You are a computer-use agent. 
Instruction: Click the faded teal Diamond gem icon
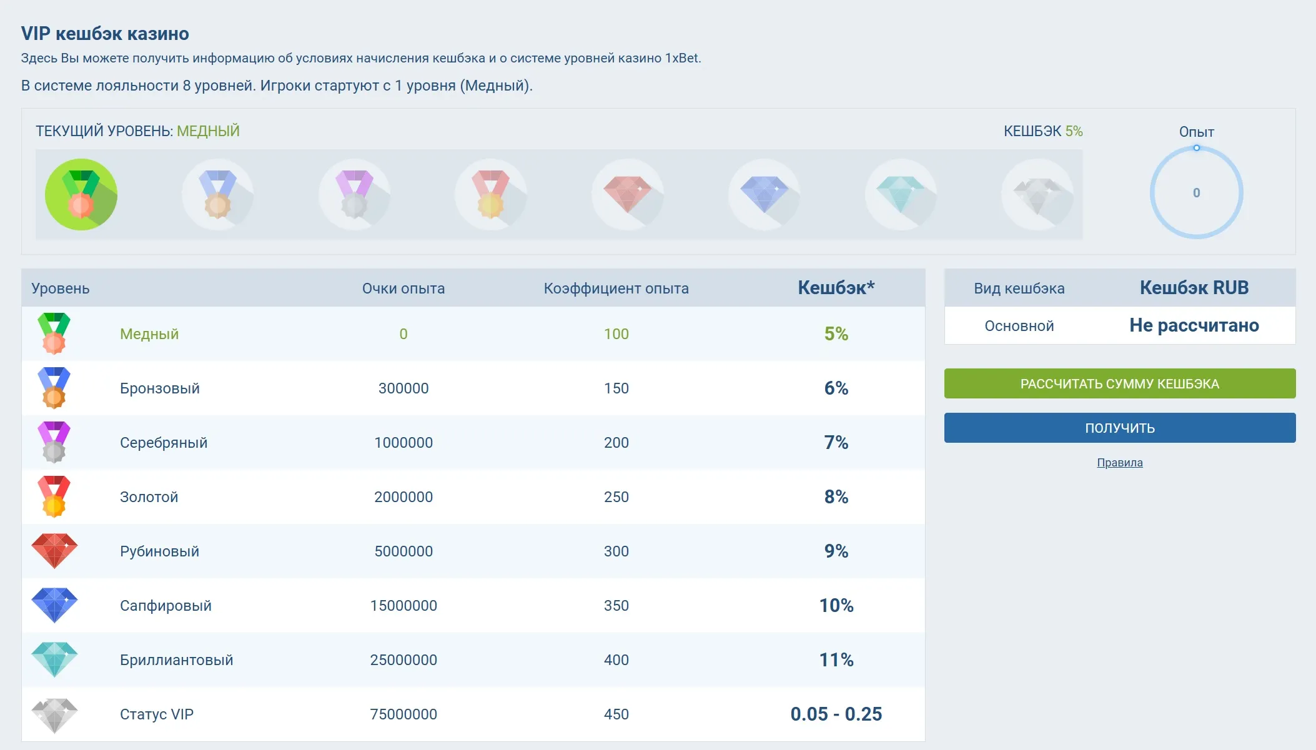point(901,194)
